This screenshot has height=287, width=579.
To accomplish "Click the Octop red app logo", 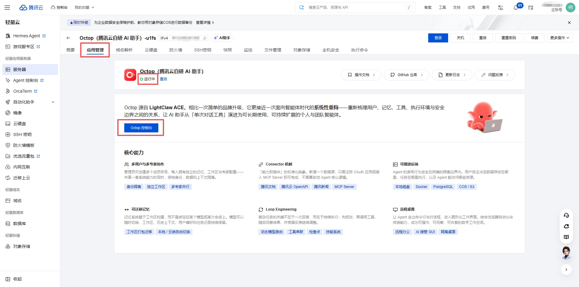I will tap(130, 75).
